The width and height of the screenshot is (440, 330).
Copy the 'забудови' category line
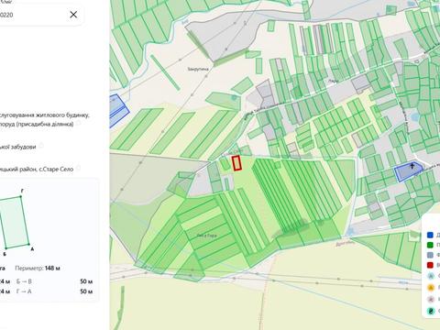(40, 146)
